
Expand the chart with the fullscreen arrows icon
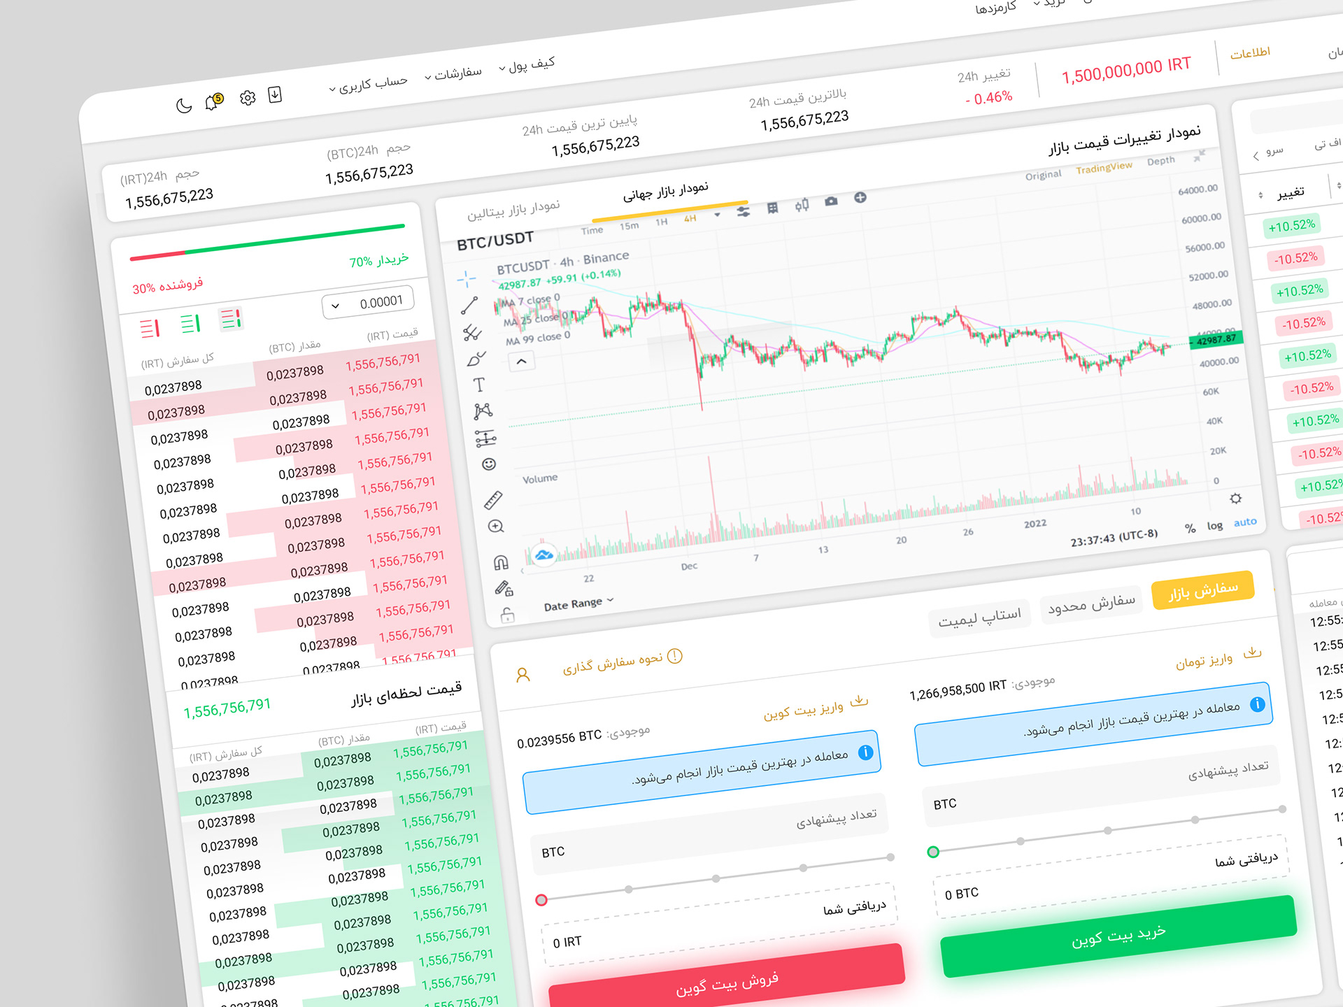(1199, 155)
